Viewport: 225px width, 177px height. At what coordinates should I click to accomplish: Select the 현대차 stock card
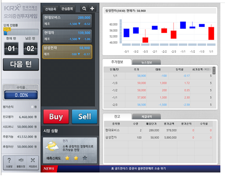click(x=67, y=36)
